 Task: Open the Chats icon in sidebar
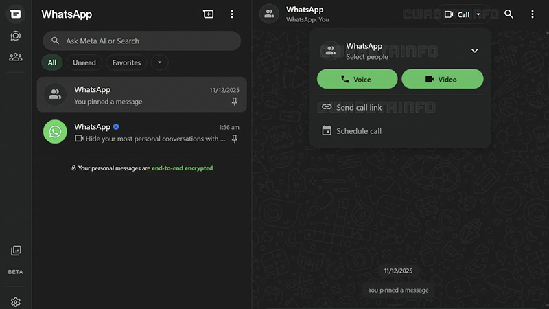click(15, 14)
